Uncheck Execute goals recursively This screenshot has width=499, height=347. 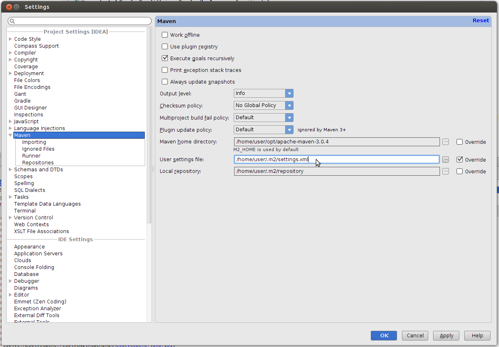[165, 58]
